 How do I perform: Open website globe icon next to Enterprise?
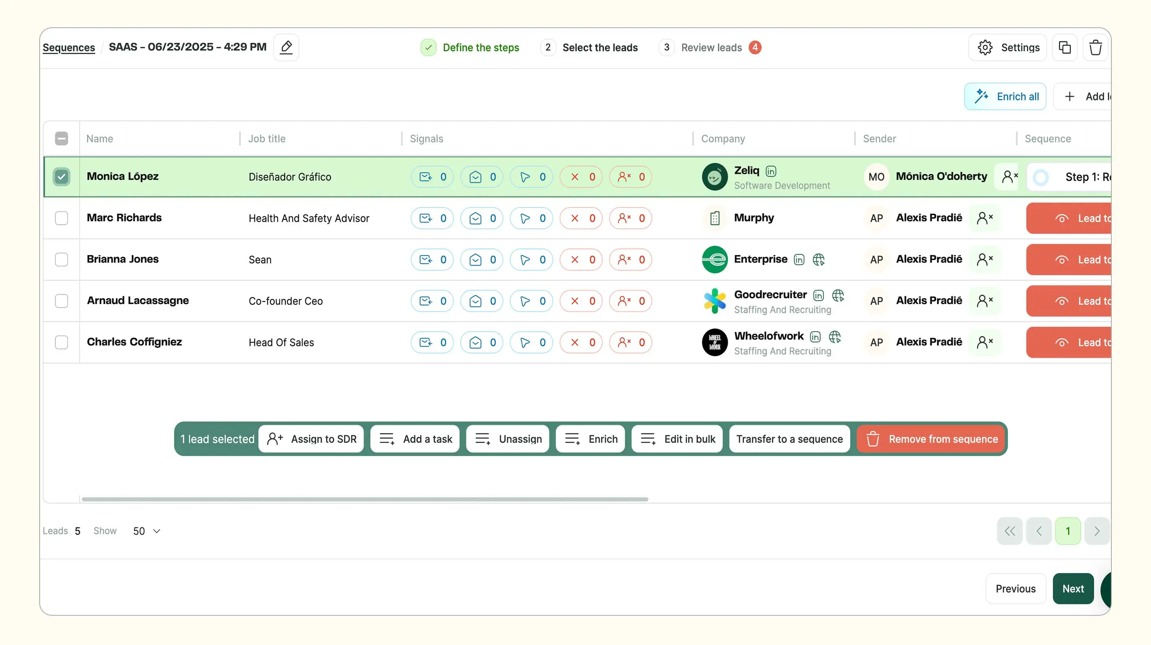pos(818,259)
